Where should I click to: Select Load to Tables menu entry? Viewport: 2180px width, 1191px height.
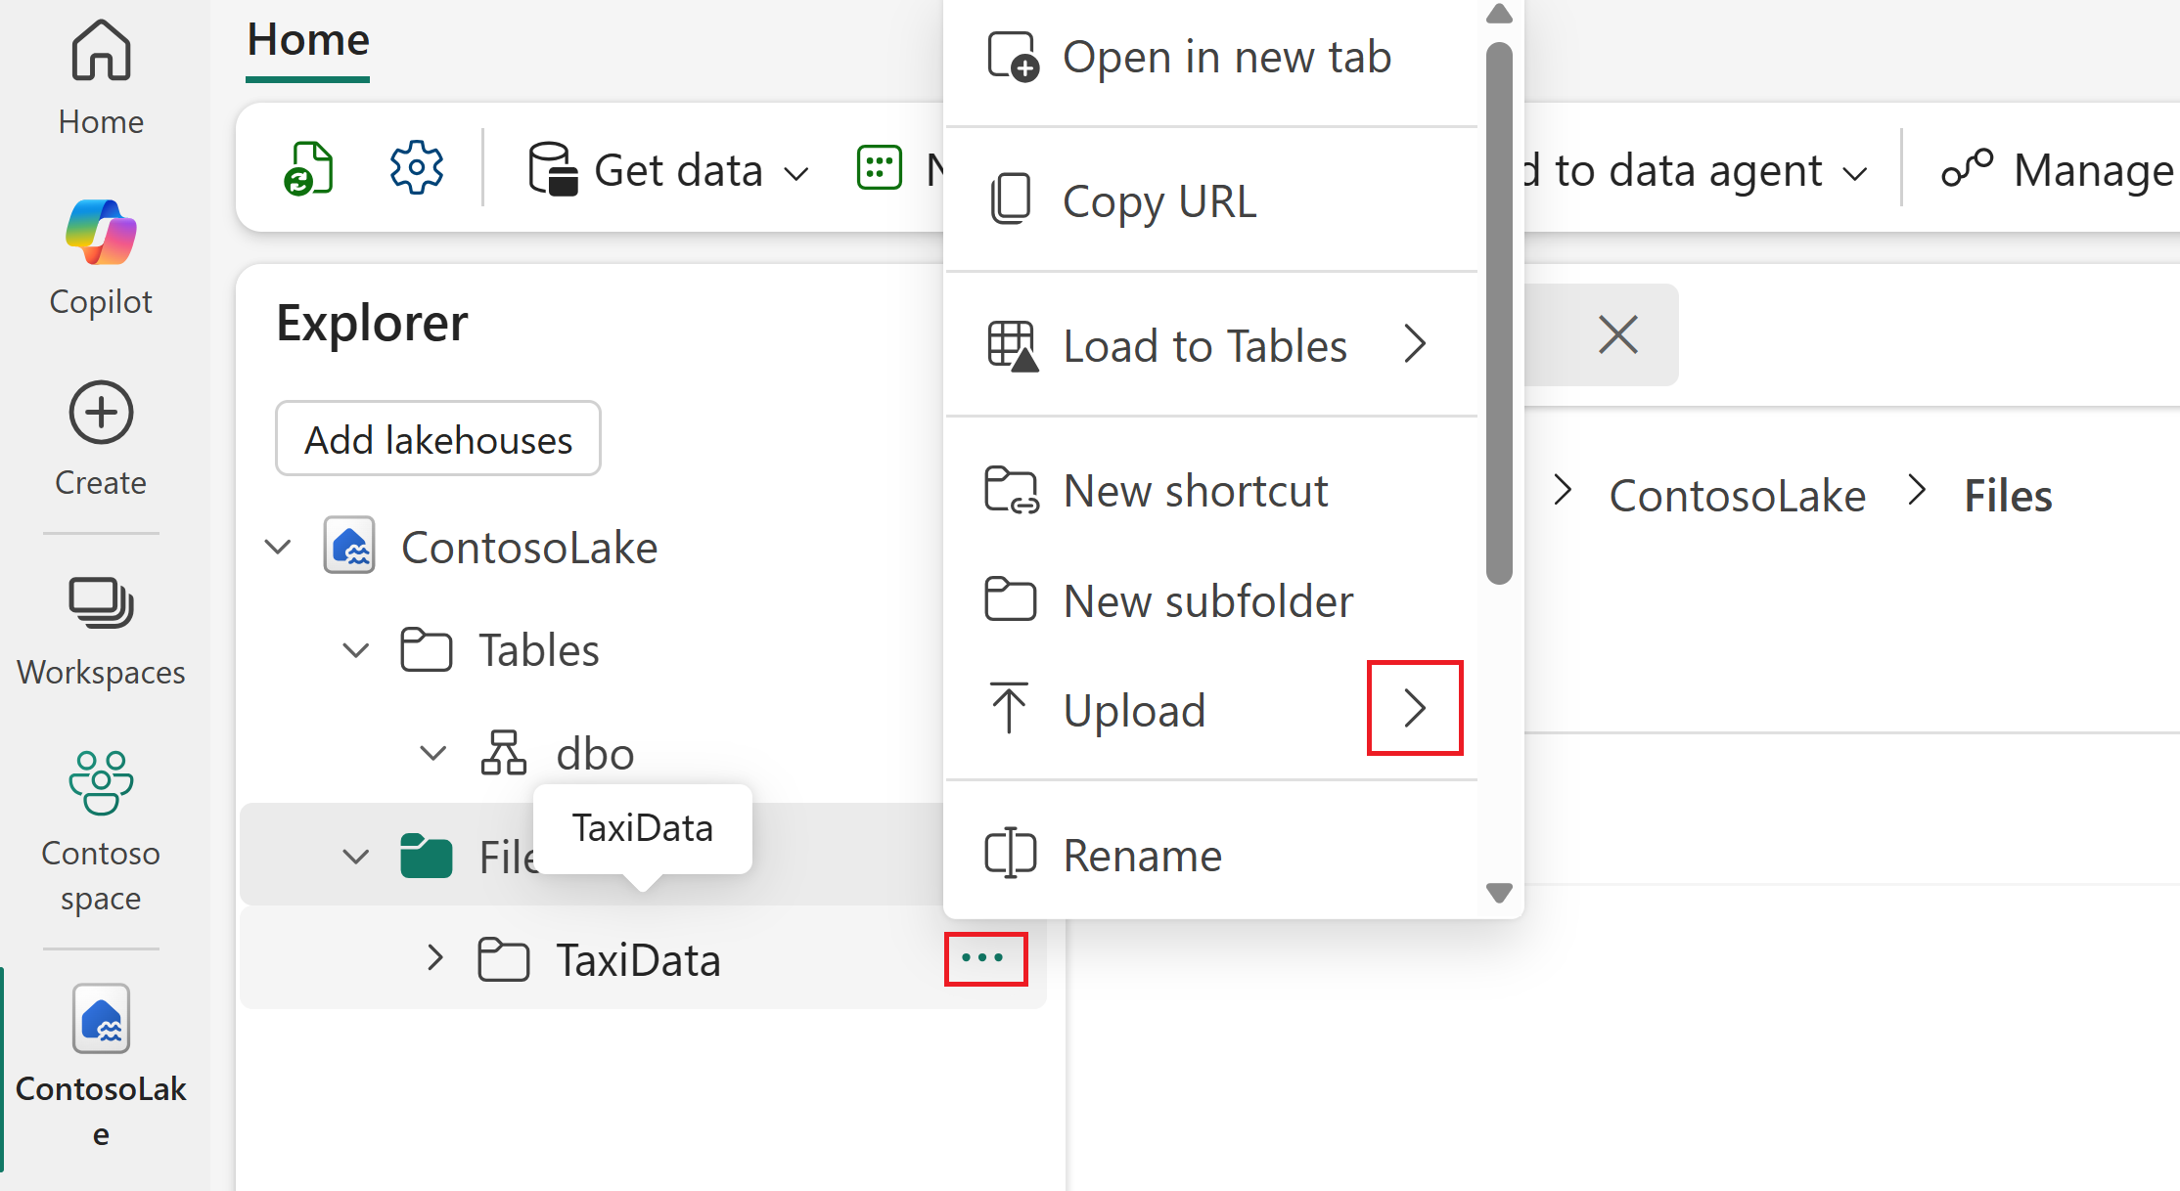(1204, 345)
